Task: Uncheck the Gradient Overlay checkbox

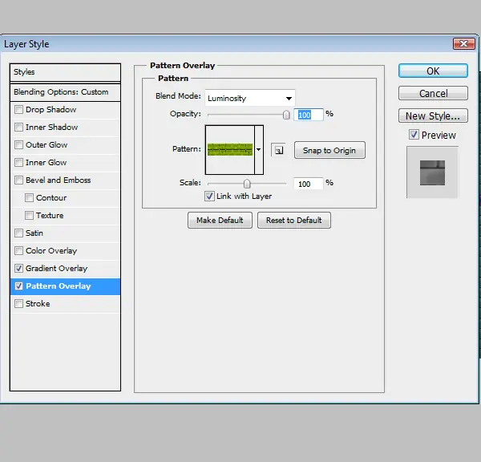Action: pos(18,269)
